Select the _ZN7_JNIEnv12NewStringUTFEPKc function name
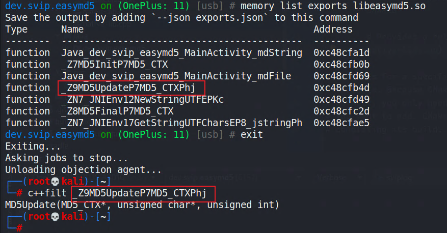This screenshot has height=233, width=447. coord(142,100)
